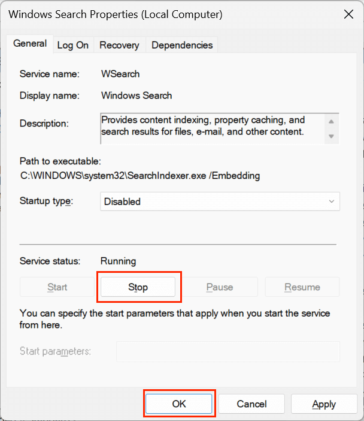The width and height of the screenshot is (364, 421).
Task: Stop the Windows Search service
Action: (138, 287)
